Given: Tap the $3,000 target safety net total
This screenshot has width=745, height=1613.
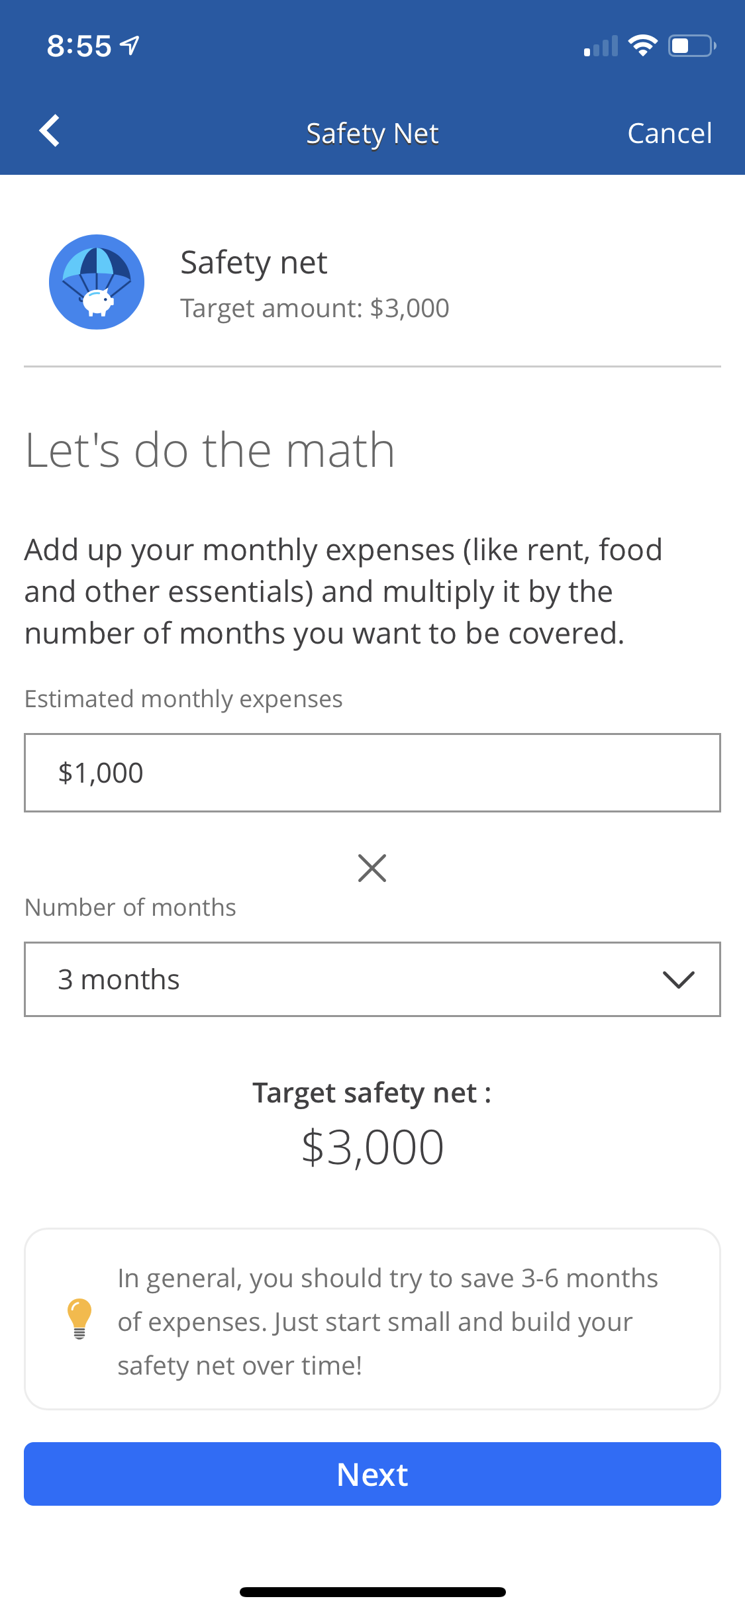Looking at the screenshot, I should point(372,1148).
